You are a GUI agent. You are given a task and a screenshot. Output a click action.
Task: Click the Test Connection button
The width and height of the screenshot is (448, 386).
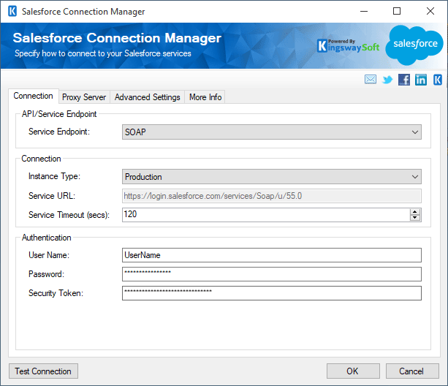tap(43, 371)
